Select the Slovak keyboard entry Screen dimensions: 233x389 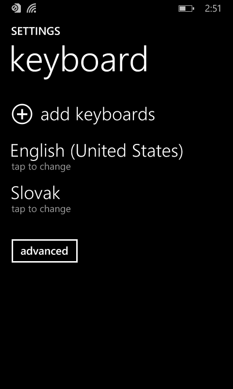[x=41, y=199]
